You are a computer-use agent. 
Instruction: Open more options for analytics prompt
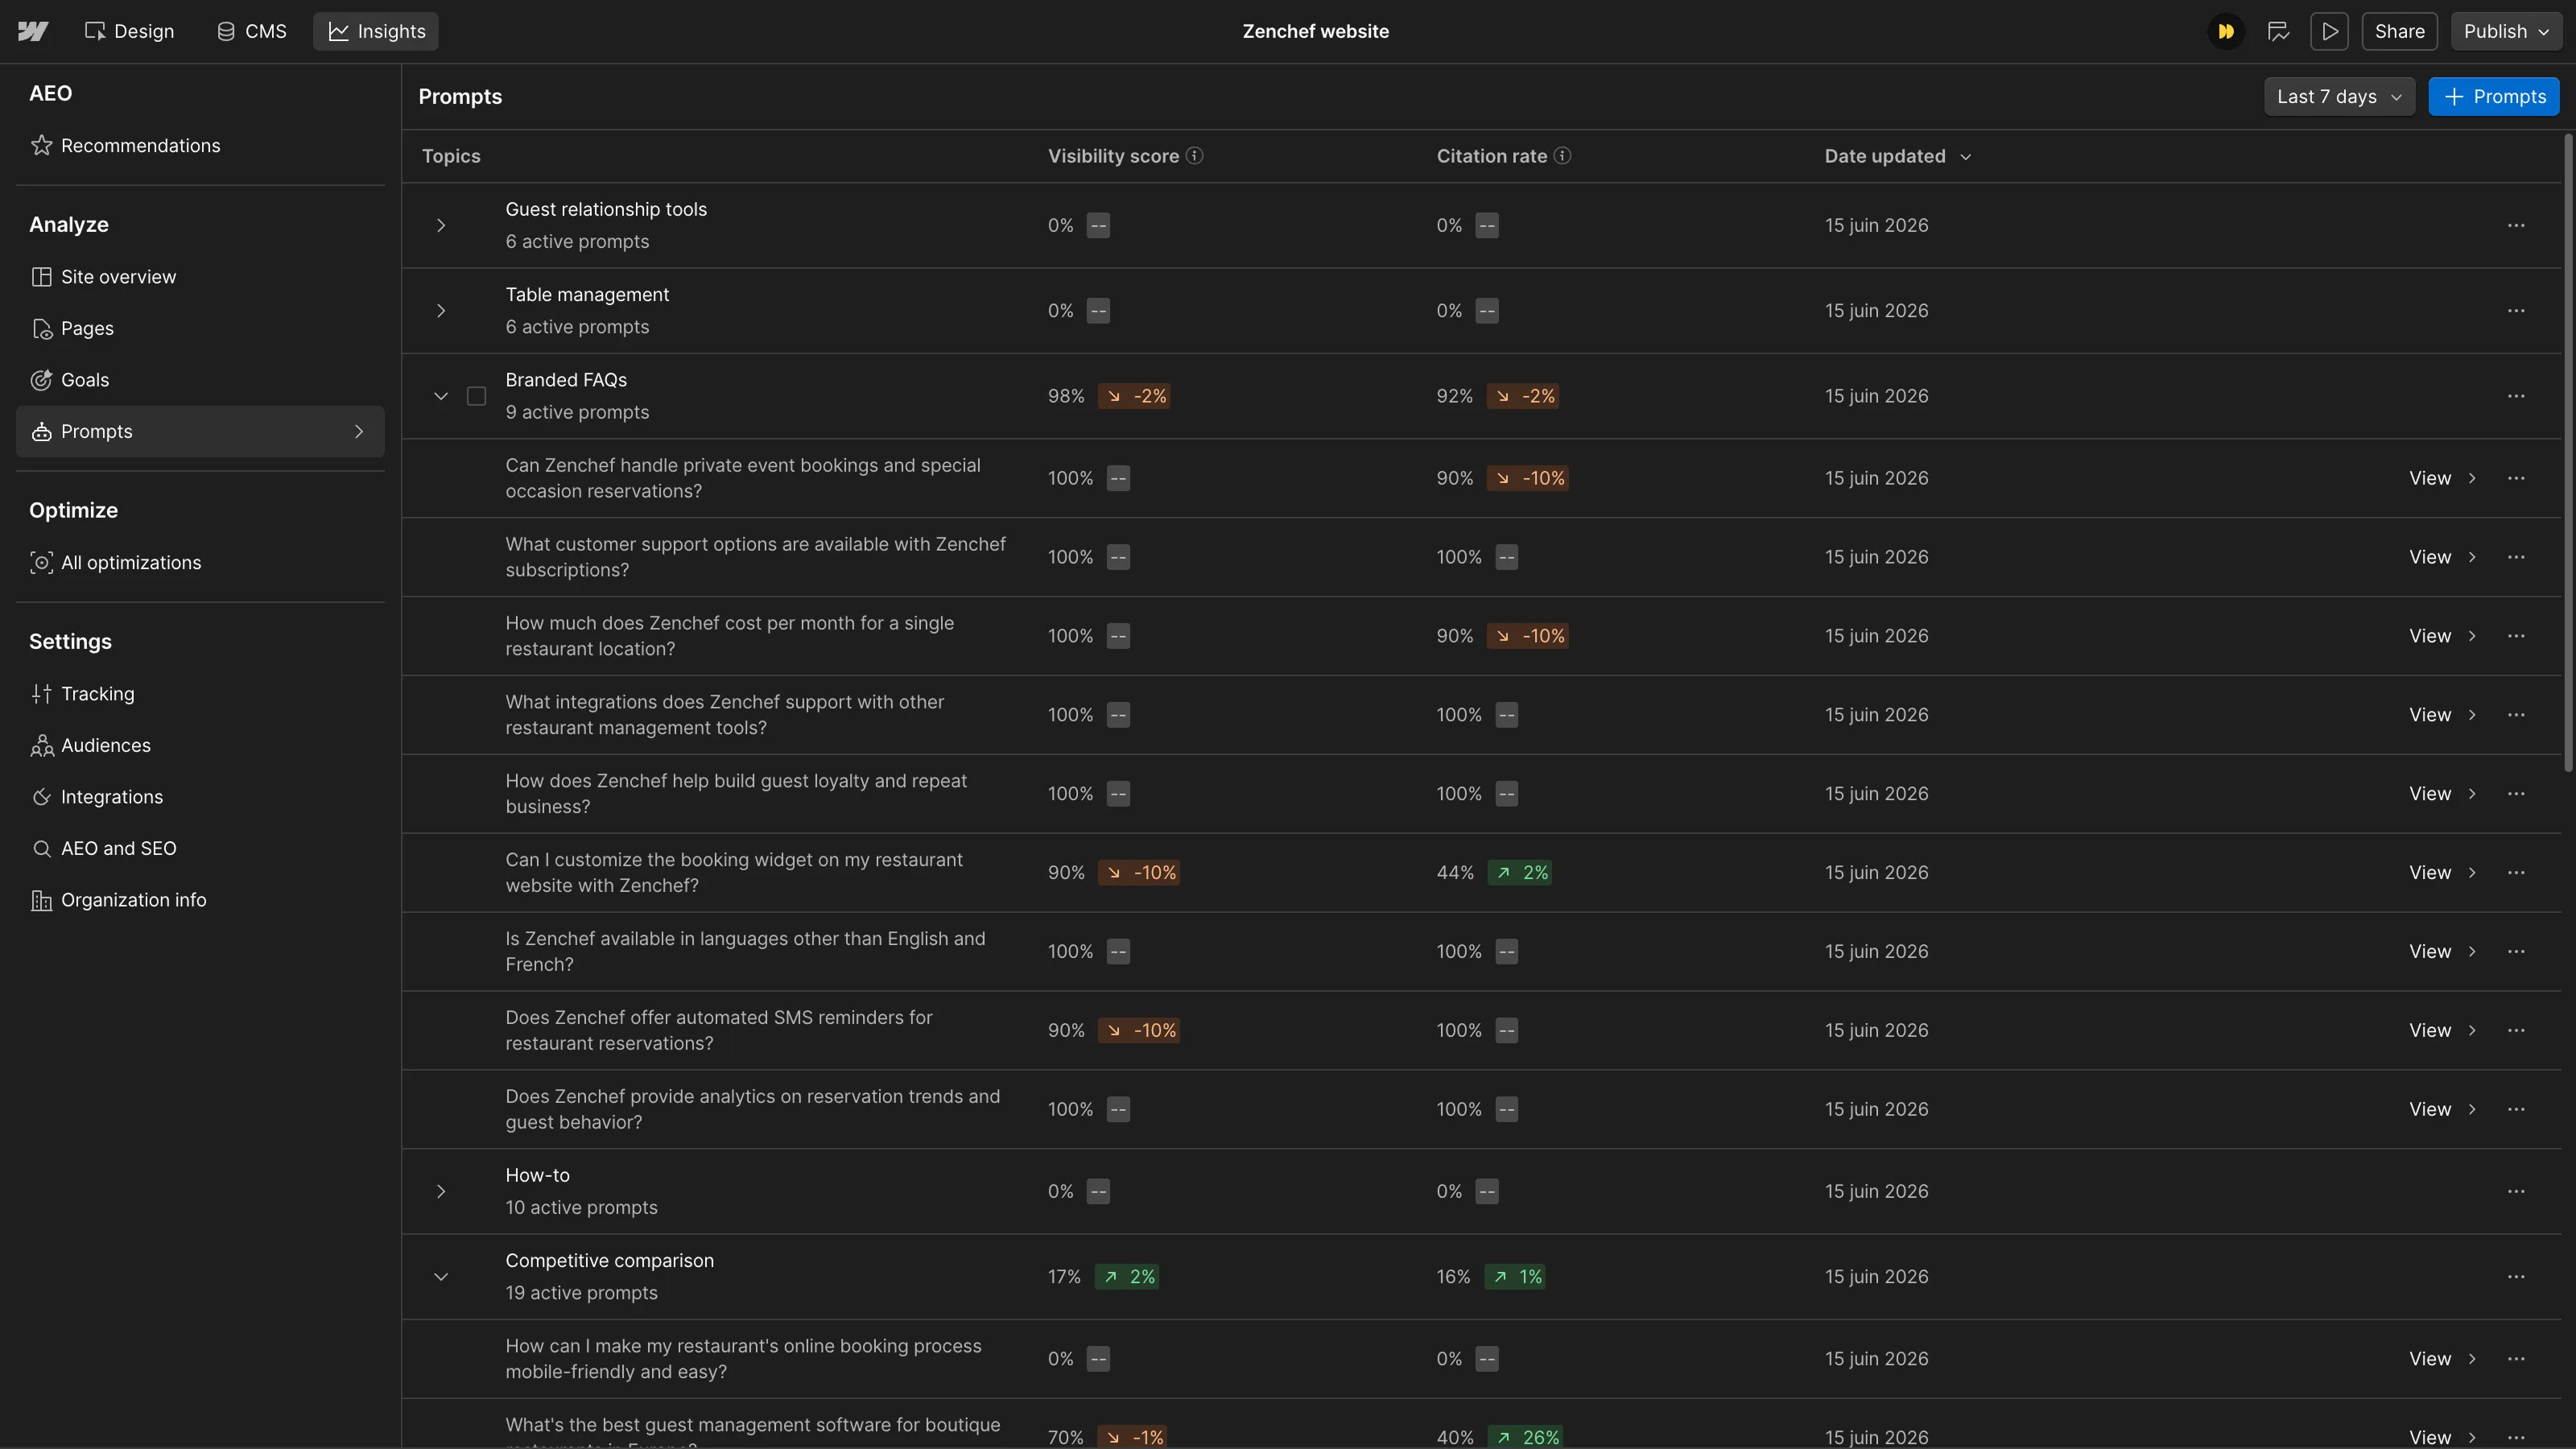point(2516,1110)
